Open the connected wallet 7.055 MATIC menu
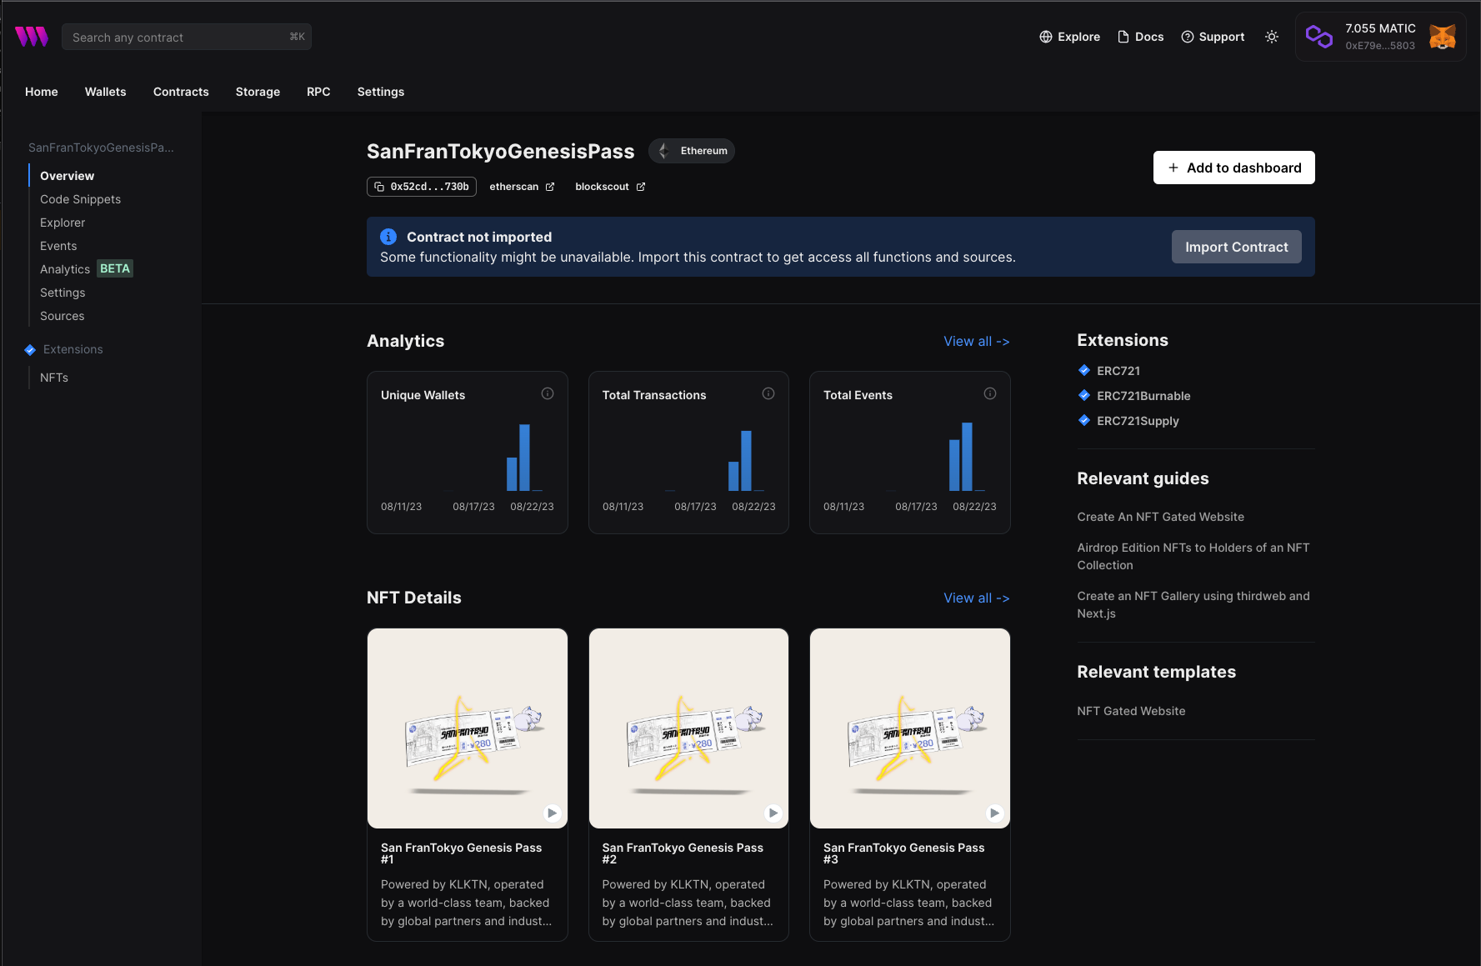The image size is (1481, 966). [1381, 37]
